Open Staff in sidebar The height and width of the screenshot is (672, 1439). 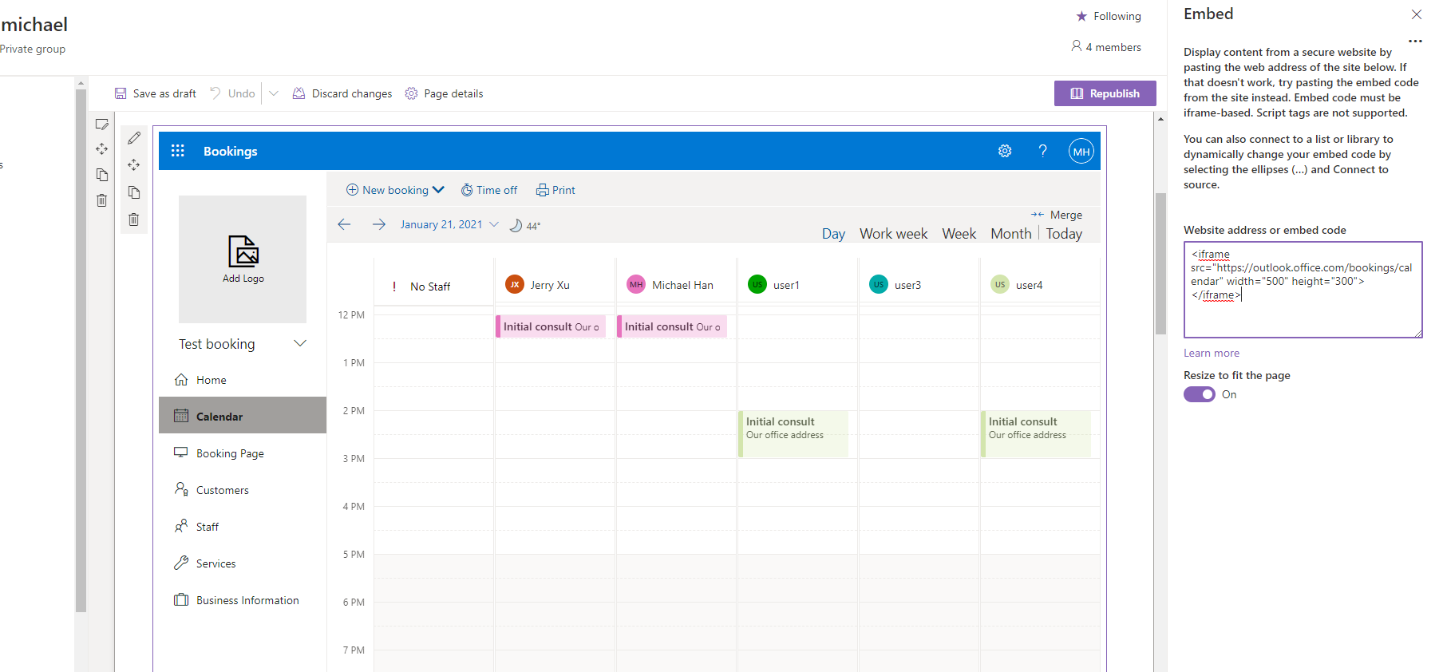coord(243,527)
